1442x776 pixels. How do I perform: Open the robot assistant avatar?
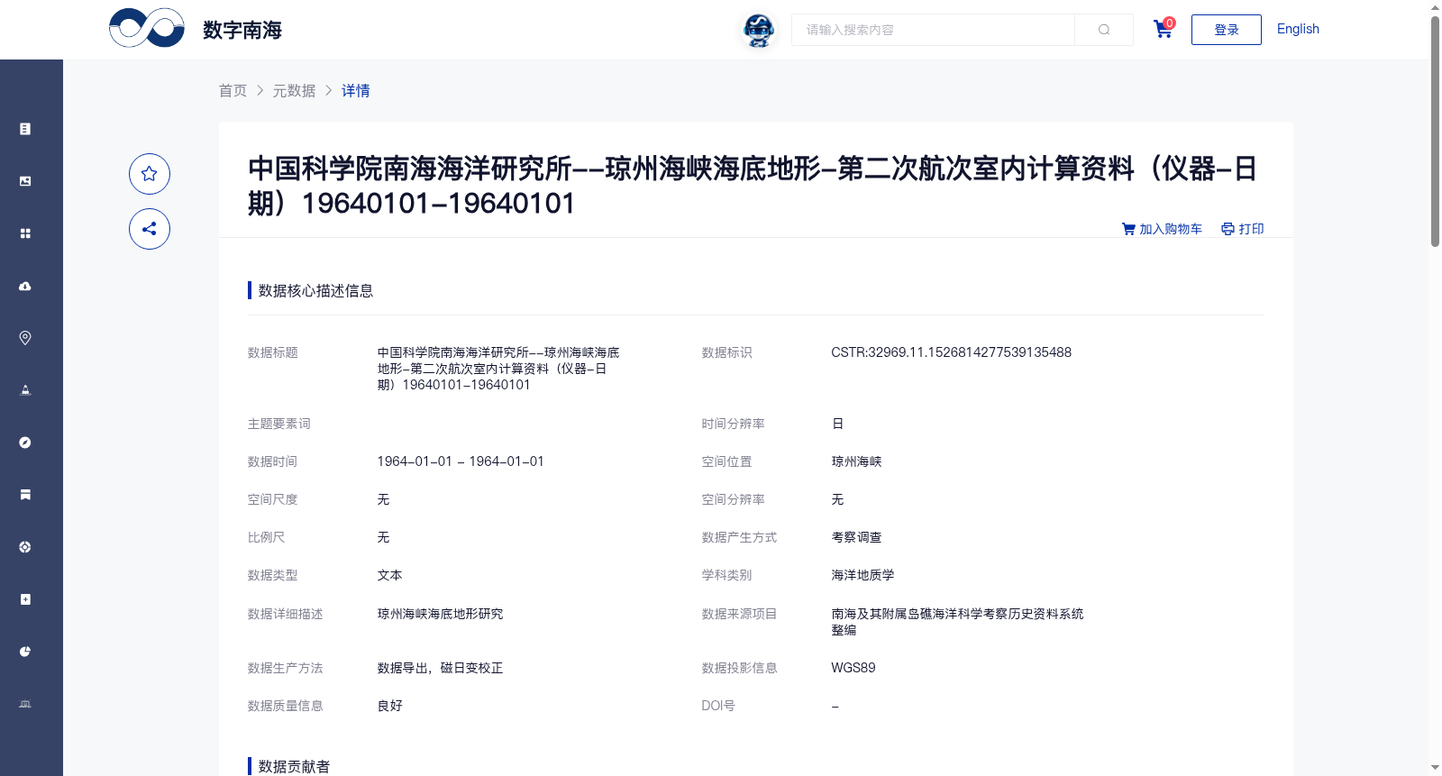tap(759, 30)
